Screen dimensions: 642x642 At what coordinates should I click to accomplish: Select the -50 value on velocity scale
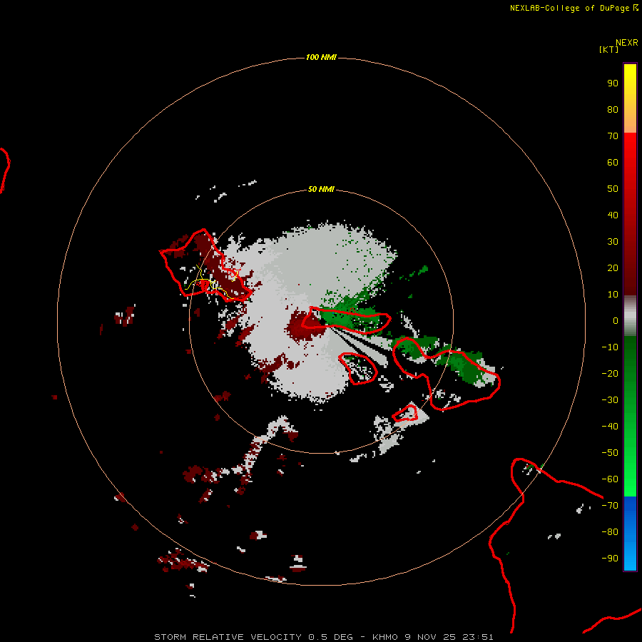[610, 453]
